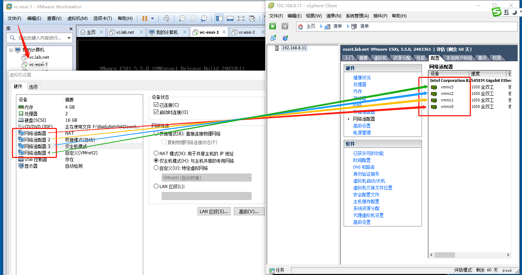Click the network adapters horizontal scrollbar
The height and width of the screenshot is (275, 522).
pyautogui.click(x=470, y=255)
